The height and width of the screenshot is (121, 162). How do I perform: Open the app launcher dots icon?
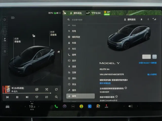[x=73, y=106]
